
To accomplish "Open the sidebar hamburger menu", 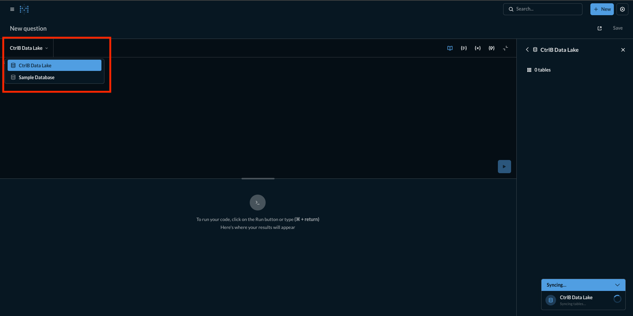I will (x=12, y=9).
